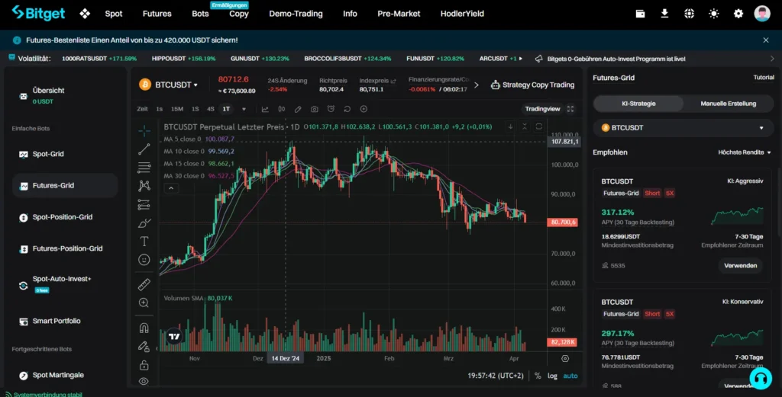Open the Spot menu
782x397 pixels.
(114, 14)
